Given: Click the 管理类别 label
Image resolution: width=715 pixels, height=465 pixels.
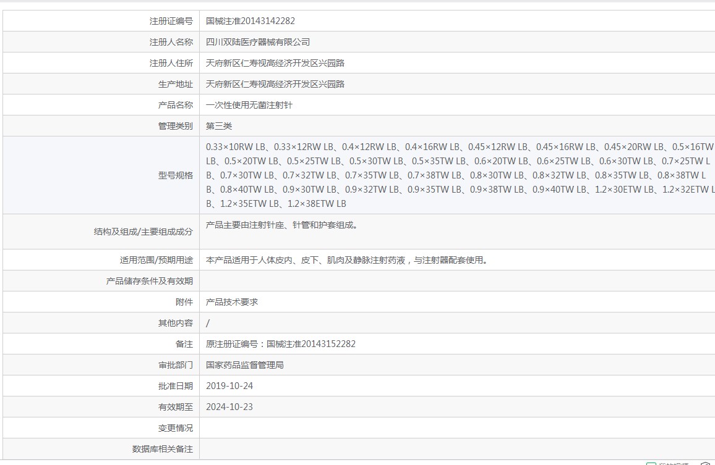Looking at the screenshot, I should tap(176, 126).
